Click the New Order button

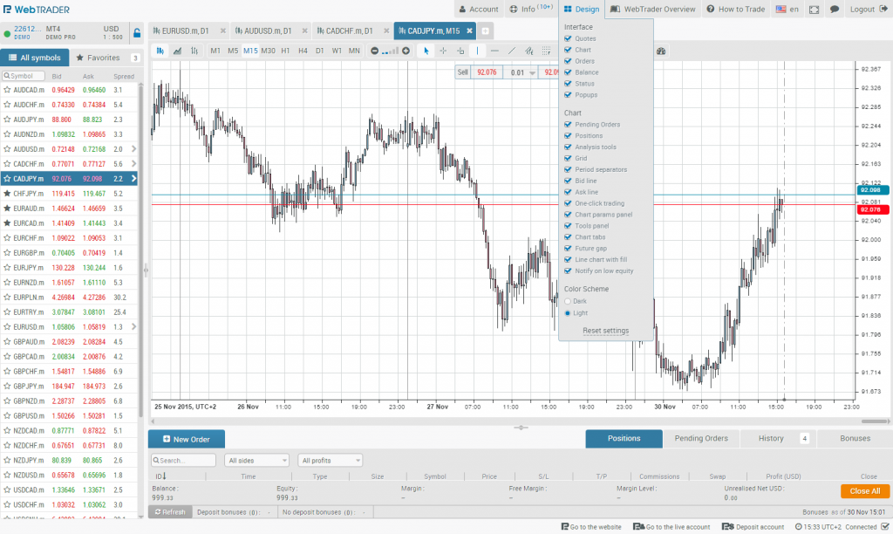click(187, 440)
